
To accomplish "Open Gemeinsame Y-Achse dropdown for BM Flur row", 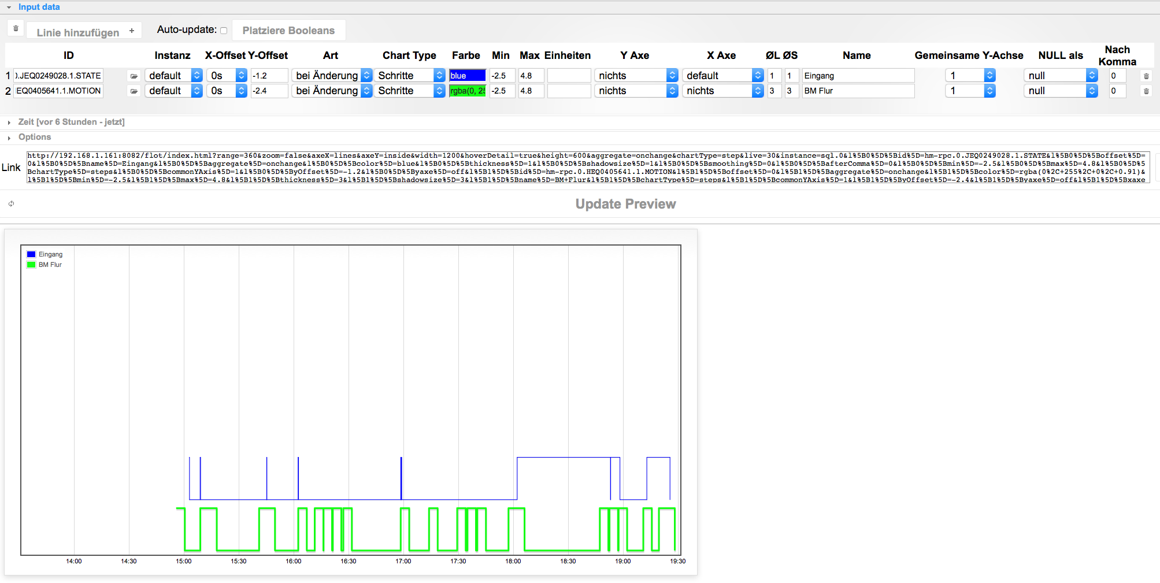I will coord(970,91).
